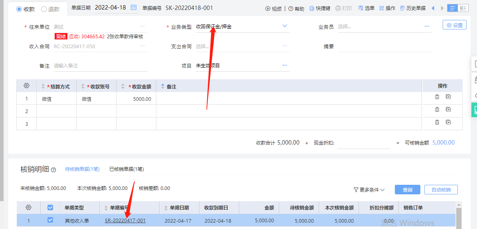Open 业务员 selection ellipsis
The width and height of the screenshot is (477, 229).
tap(426, 26)
